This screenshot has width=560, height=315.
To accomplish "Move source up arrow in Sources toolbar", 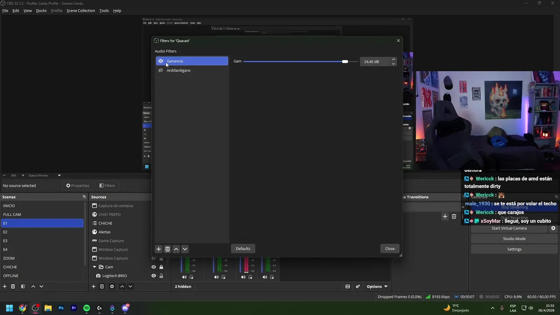I will tap(122, 287).
